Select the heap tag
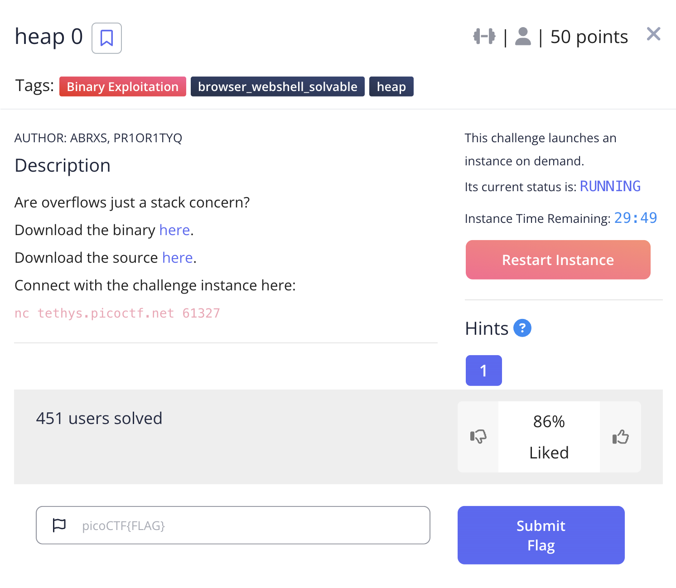 pyautogui.click(x=391, y=87)
